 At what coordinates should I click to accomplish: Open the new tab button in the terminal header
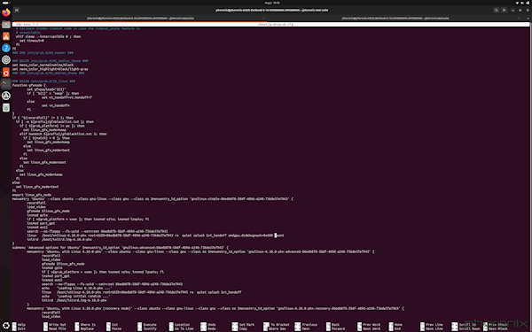pyautogui.click(x=17, y=10)
